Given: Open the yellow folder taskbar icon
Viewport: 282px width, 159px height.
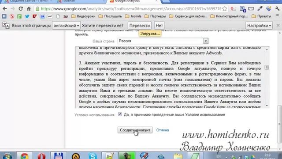Looking at the screenshot, I should click(x=178, y=155).
